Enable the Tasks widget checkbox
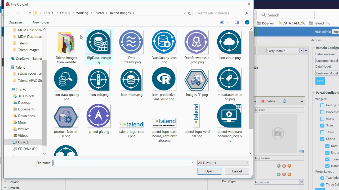The image size is (339, 190). [x=322, y=132]
